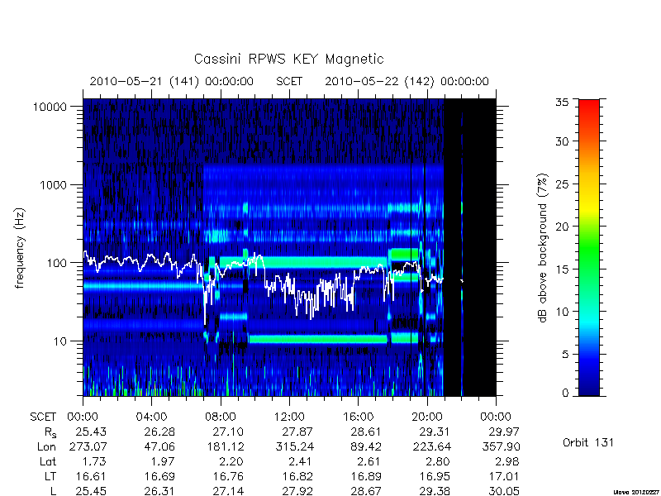
Task: Select the '2010-05-22 (142) 00:00:00' end date
Action: pos(407,81)
